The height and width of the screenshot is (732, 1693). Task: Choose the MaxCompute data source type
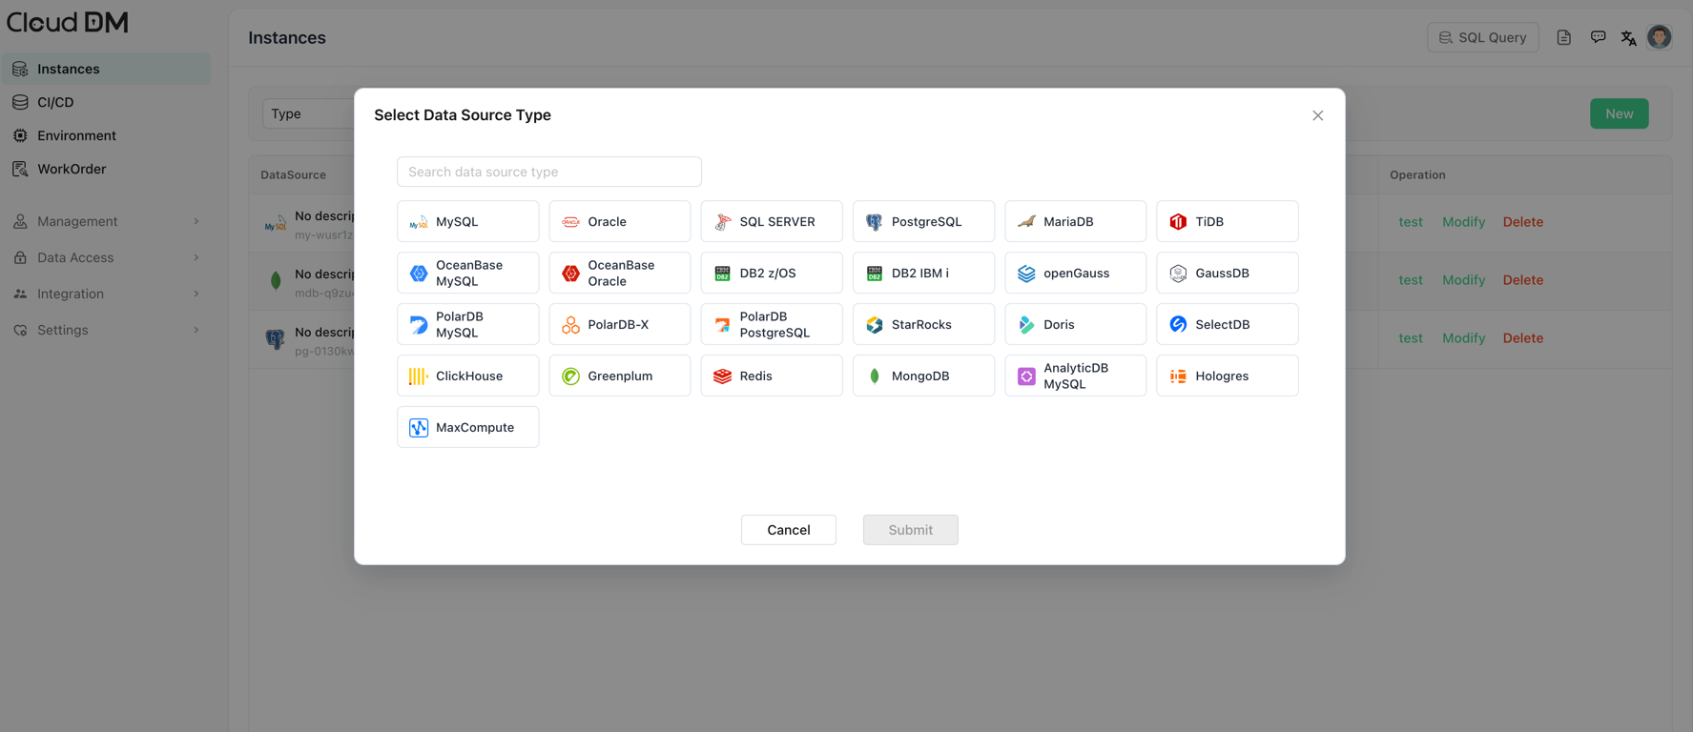coord(467,427)
